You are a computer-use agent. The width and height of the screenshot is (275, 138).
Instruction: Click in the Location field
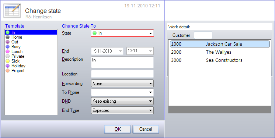coord(122,74)
